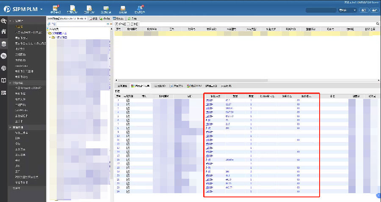This screenshot has height=202, width=381.
Task: Close the open document tab above the tree
Action: pyautogui.click(x=86, y=19)
